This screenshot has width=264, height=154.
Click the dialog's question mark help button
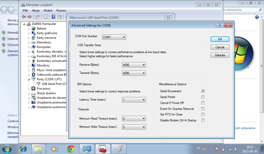click(x=220, y=25)
